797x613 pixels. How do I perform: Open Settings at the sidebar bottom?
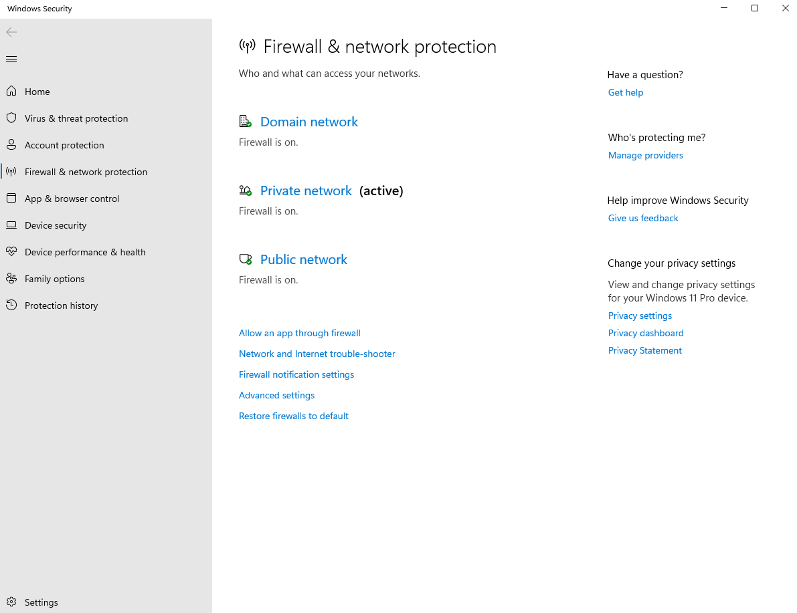pyautogui.click(x=41, y=602)
